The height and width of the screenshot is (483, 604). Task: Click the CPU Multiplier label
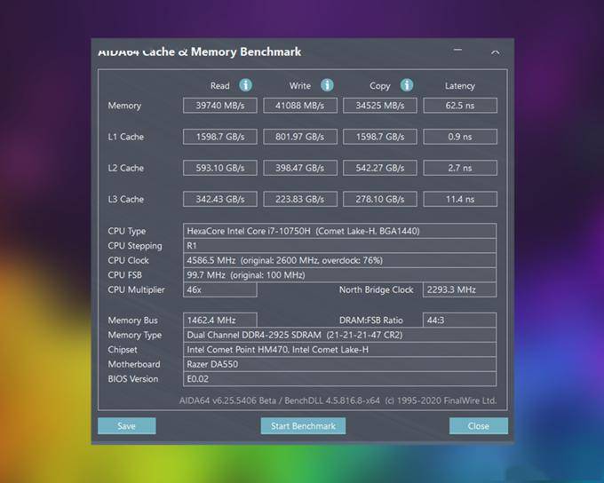136,289
